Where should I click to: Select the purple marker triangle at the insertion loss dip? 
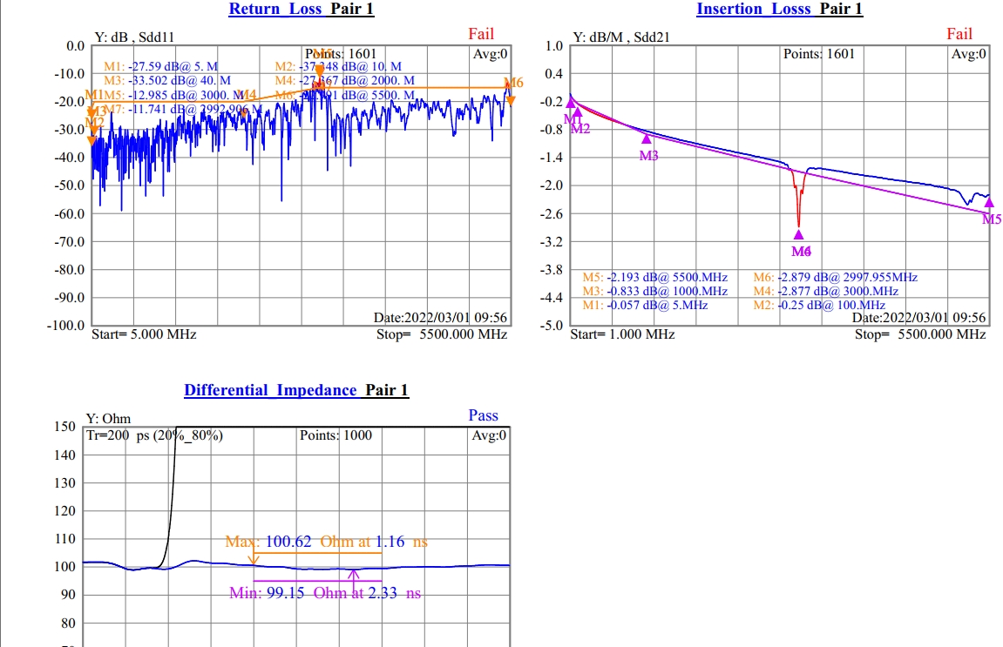coord(798,234)
